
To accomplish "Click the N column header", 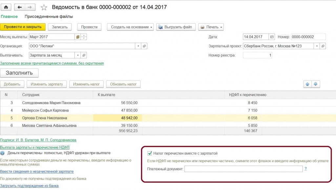I will 9,95.
